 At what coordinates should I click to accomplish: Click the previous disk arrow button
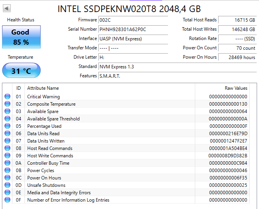[7, 8]
